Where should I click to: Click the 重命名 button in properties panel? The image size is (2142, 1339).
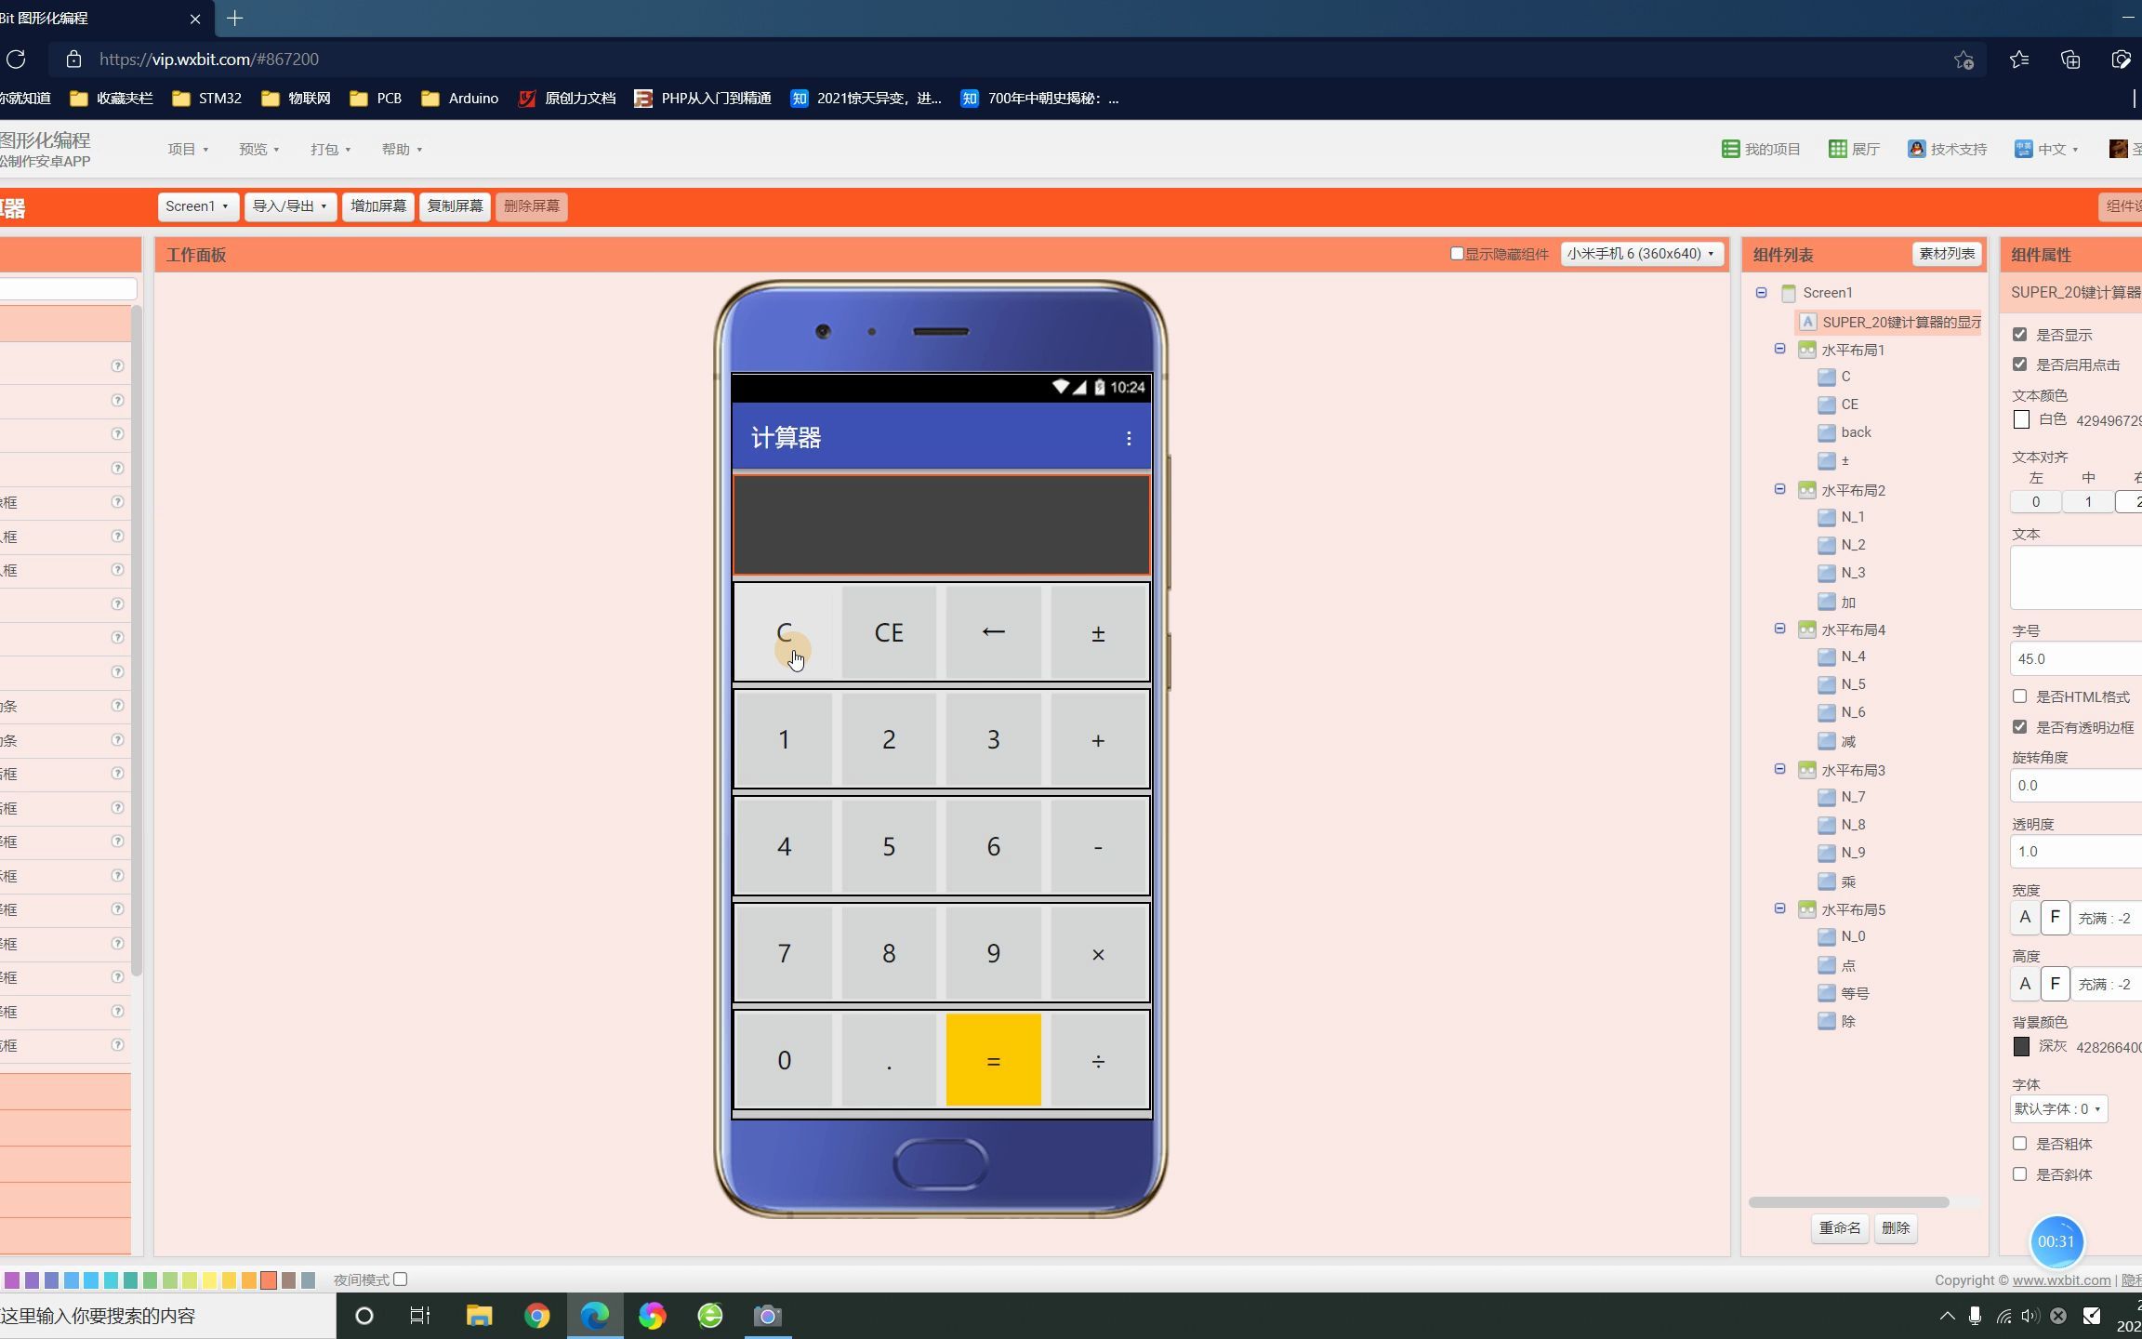click(x=1838, y=1228)
